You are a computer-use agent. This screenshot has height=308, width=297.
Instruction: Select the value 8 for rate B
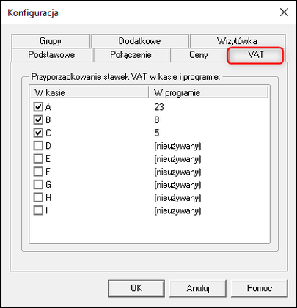[x=157, y=120]
